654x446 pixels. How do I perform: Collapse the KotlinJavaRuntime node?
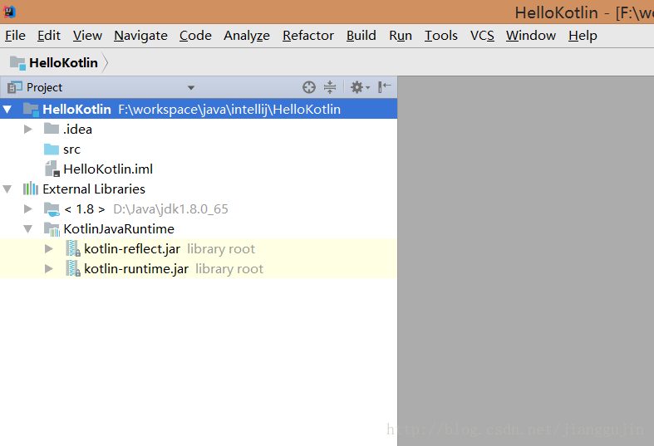(x=28, y=229)
